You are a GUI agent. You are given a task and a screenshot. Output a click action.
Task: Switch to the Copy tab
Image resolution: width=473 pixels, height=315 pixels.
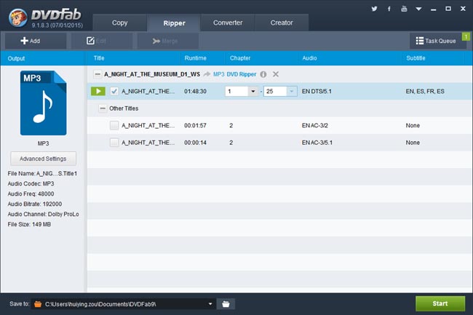click(120, 23)
